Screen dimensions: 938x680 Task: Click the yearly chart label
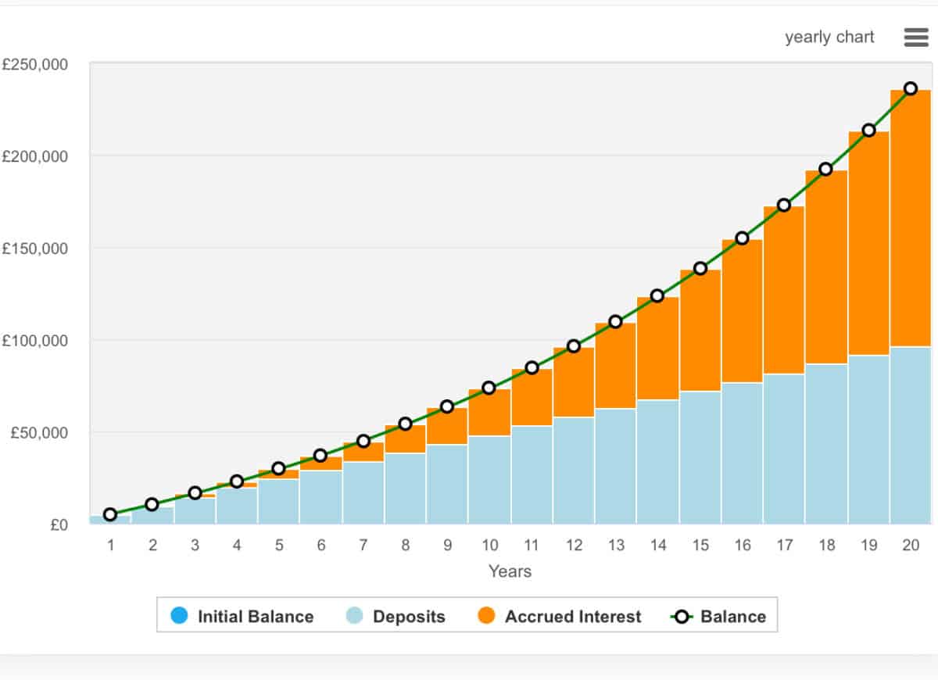[x=829, y=38]
